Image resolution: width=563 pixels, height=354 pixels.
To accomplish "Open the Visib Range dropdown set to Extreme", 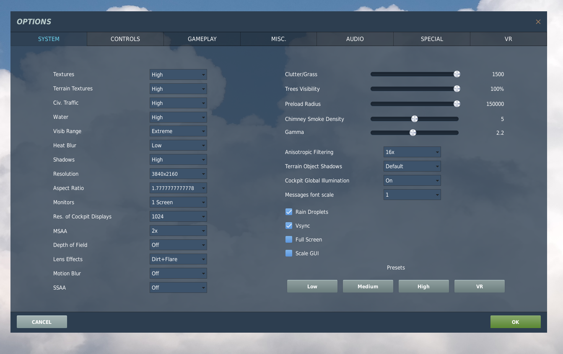I will tap(178, 131).
